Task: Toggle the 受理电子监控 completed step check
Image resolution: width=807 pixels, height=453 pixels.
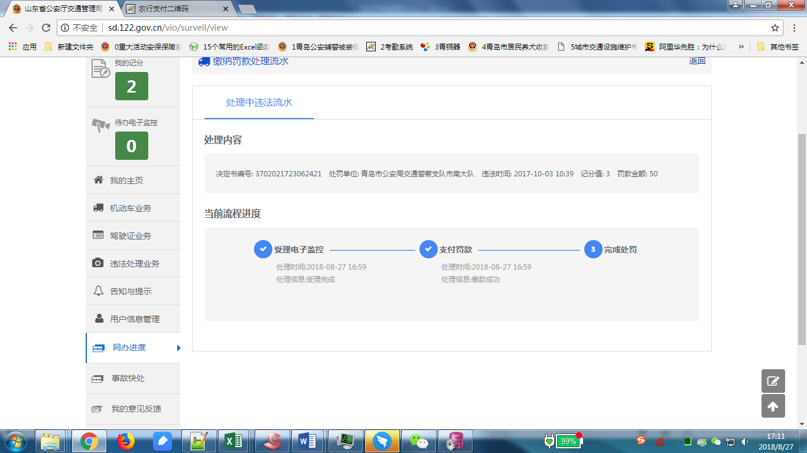Action: coord(262,249)
